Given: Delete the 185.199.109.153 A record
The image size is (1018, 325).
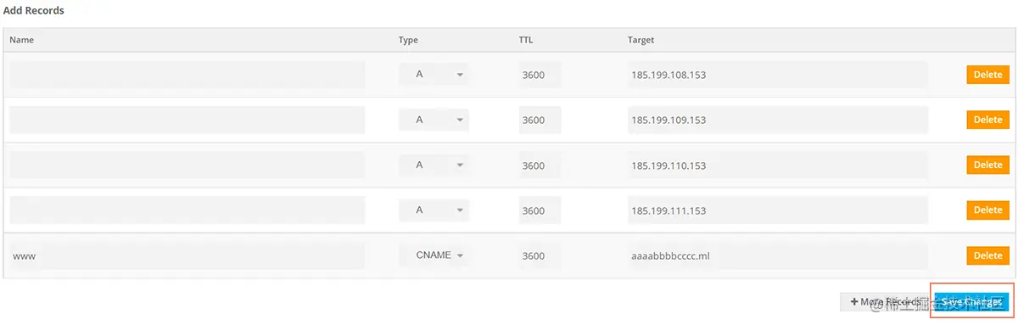Looking at the screenshot, I should [x=987, y=120].
